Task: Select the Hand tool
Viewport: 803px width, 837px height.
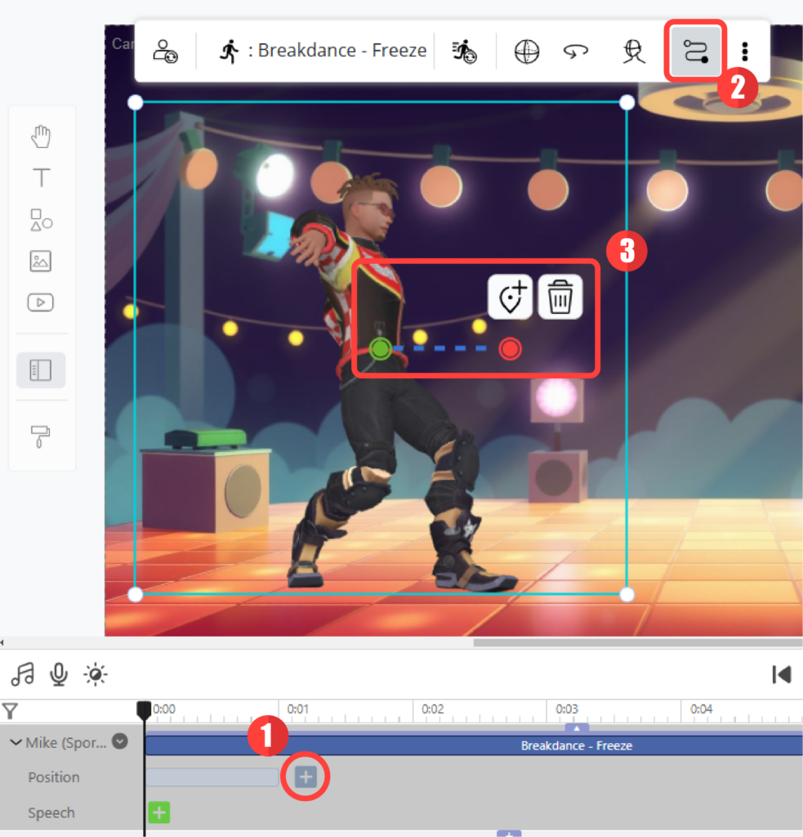Action: click(42, 137)
